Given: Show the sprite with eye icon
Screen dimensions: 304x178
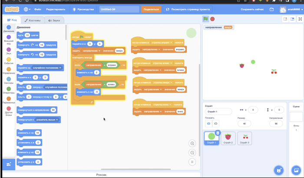Looking at the screenshot, I should [x=208, y=124].
